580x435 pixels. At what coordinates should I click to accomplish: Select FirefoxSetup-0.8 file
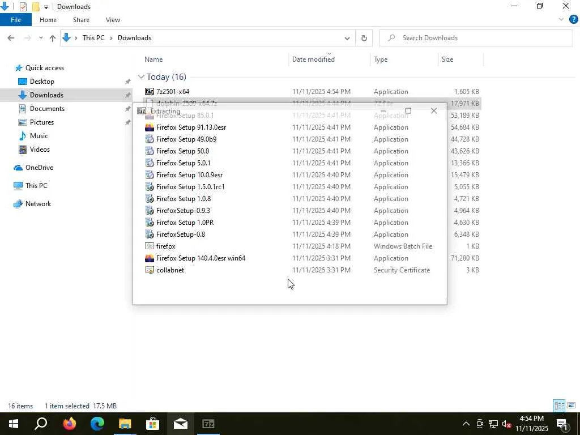click(180, 234)
